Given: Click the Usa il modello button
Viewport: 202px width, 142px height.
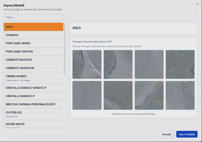Looking at the screenshot, I should (x=187, y=134).
